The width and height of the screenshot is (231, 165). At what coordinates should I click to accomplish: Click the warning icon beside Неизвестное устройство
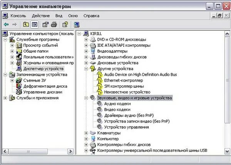(x=100, y=92)
